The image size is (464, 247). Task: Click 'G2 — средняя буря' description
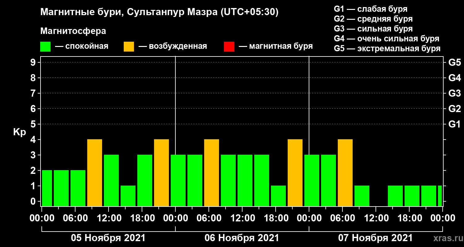(x=373, y=19)
